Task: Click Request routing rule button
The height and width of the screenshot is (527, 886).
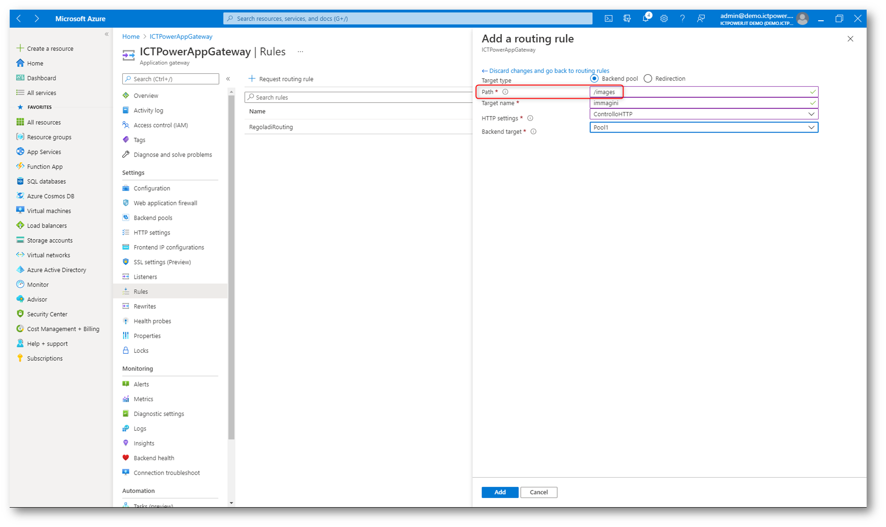Action: click(x=281, y=79)
